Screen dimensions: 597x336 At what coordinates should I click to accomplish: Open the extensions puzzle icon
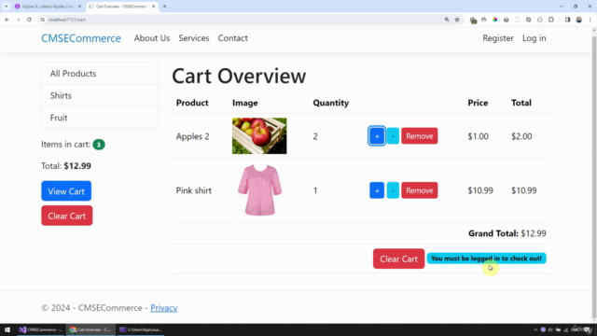click(x=551, y=20)
